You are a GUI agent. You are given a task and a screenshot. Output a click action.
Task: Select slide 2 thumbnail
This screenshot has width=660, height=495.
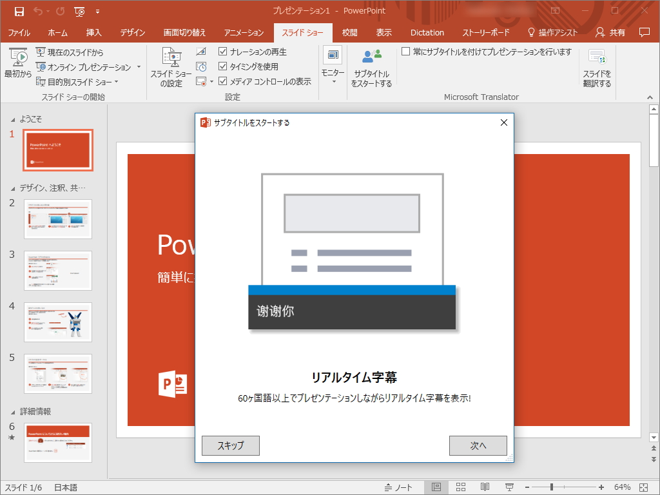58,219
